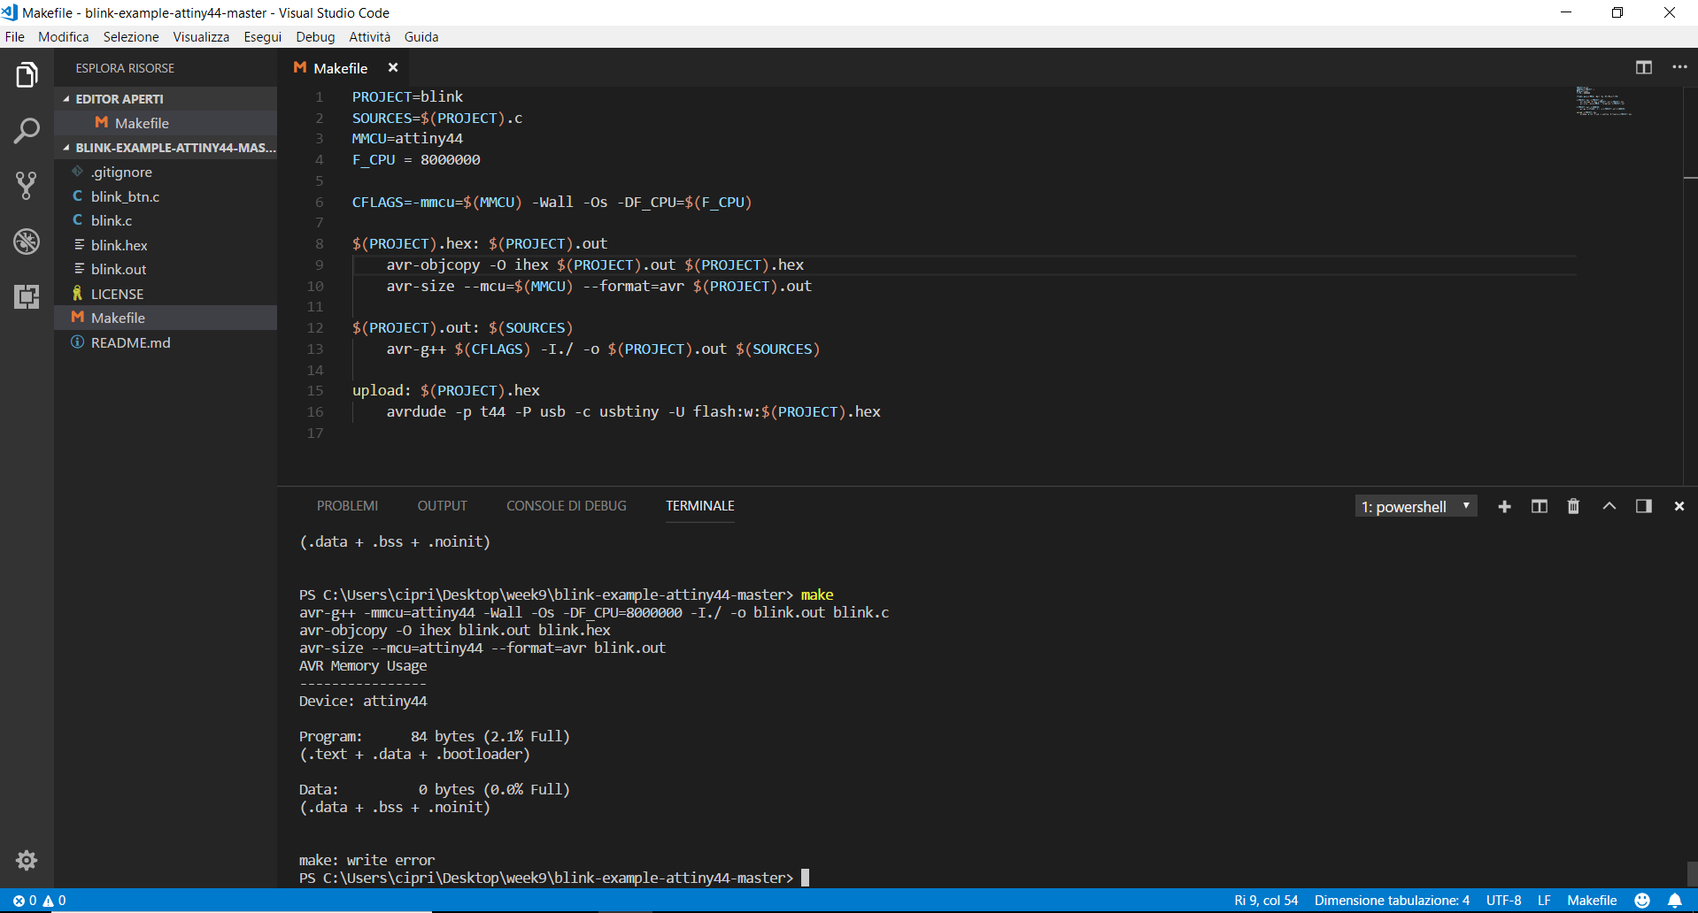Focus the terminal prompt input
The image size is (1698, 913).
point(806,878)
